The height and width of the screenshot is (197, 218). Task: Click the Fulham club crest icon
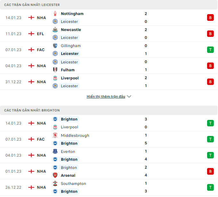(x=55, y=70)
